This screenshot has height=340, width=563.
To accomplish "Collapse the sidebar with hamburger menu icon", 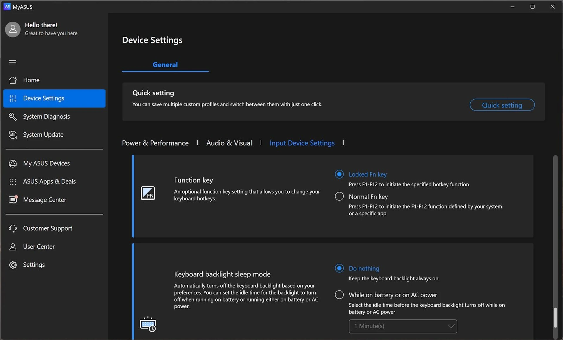I will coord(13,62).
